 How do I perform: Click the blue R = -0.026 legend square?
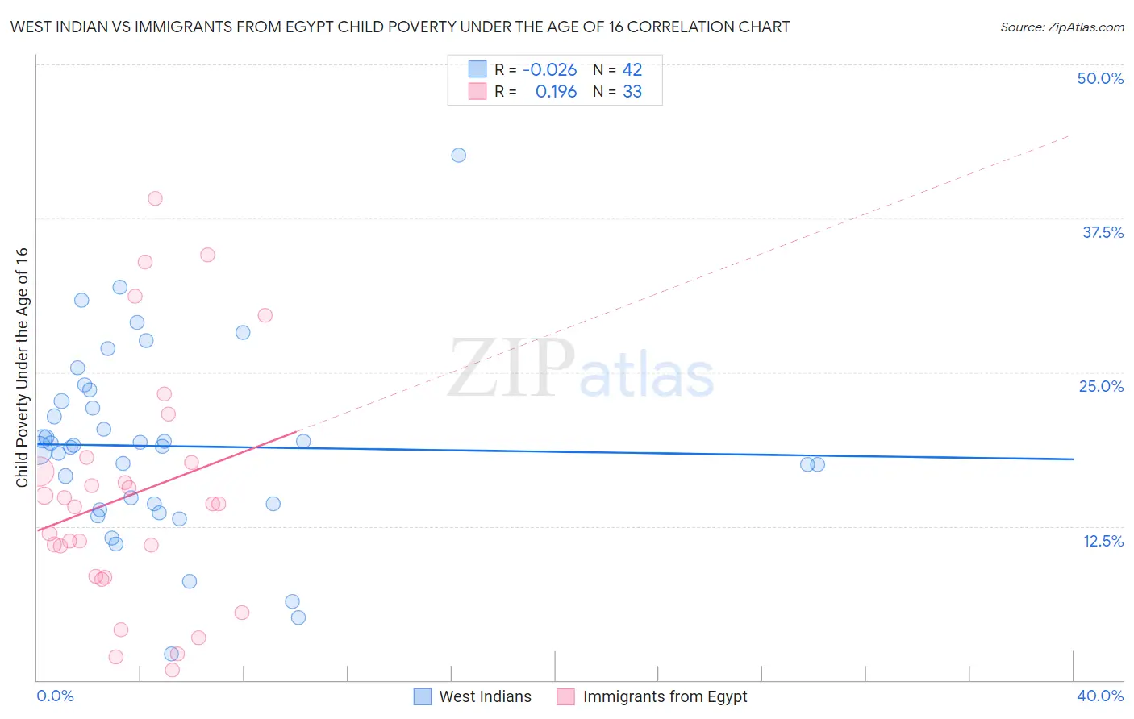pyautogui.click(x=477, y=69)
